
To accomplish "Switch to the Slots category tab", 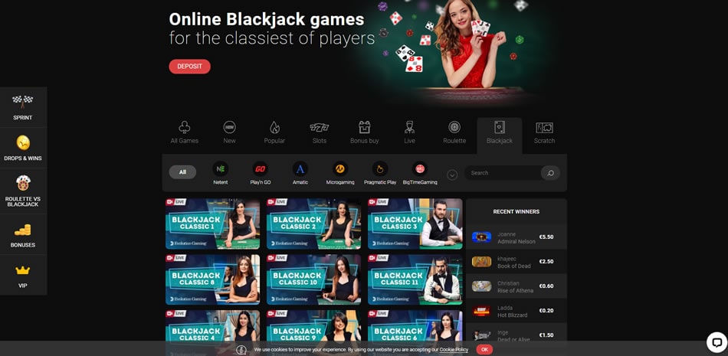I will pyautogui.click(x=320, y=132).
